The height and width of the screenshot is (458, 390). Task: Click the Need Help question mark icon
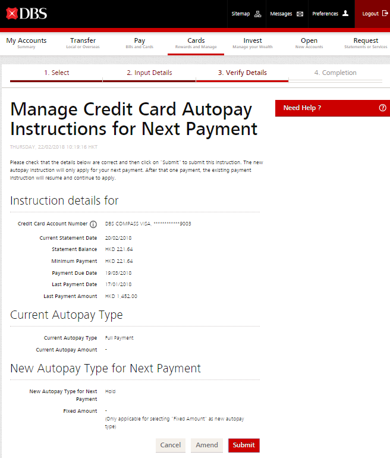coord(382,108)
